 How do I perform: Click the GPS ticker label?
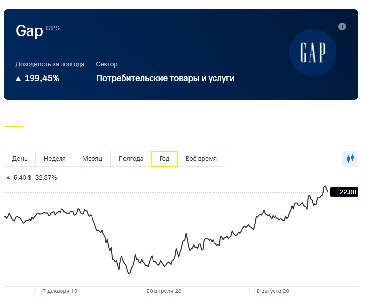pos(53,28)
